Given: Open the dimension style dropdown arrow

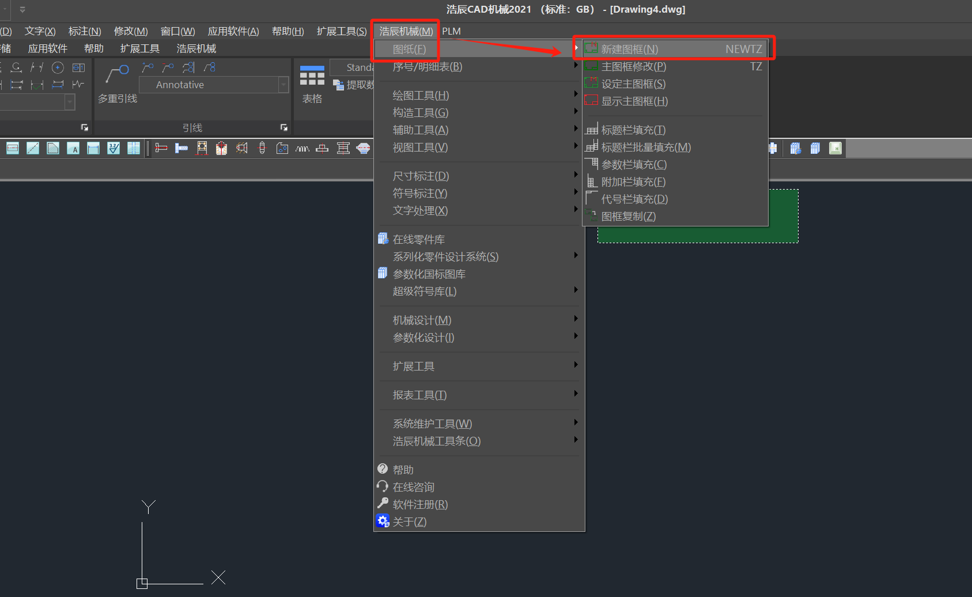Looking at the screenshot, I should coord(70,102).
